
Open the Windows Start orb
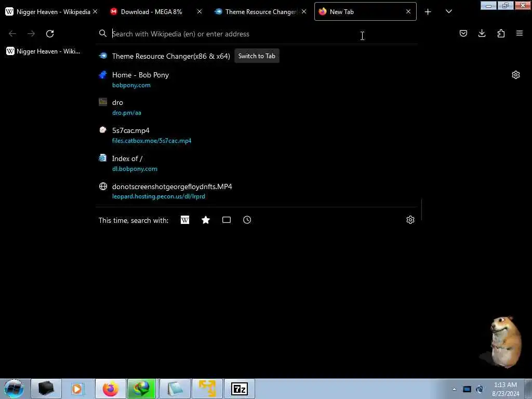(x=14, y=389)
